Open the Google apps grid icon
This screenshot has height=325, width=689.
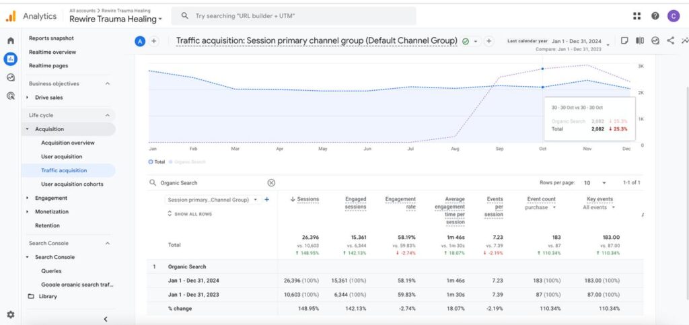637,15
